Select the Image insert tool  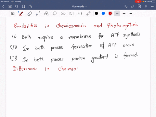coord(71,14)
